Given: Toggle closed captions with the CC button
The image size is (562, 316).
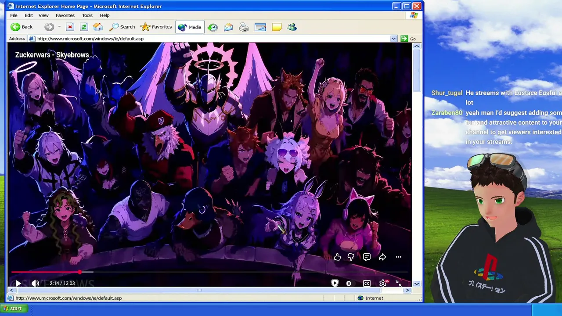Looking at the screenshot, I should (367, 284).
